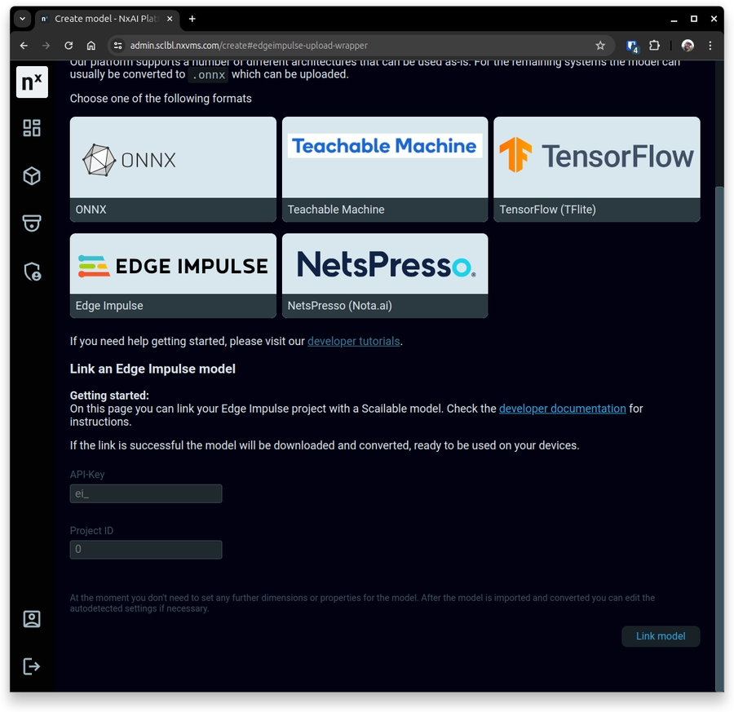Click the nx logo in sidebar

click(x=32, y=82)
